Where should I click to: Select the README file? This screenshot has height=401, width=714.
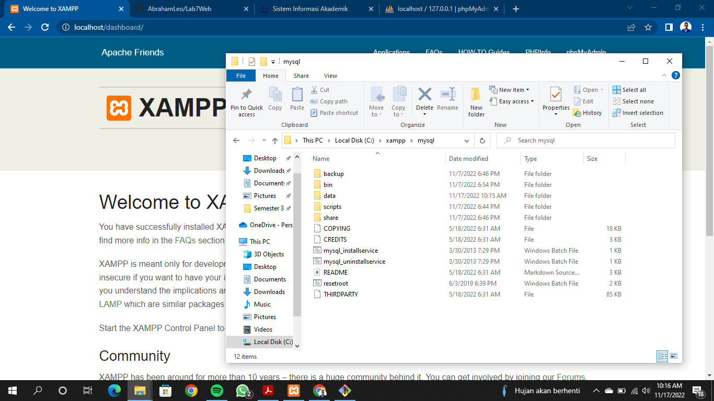point(336,273)
